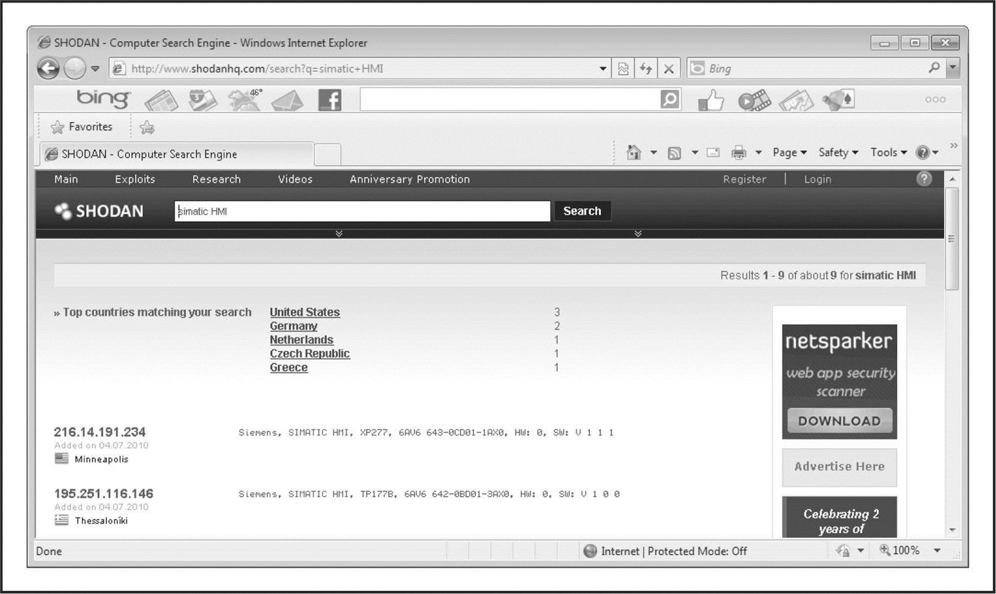Click the SHODAN logo
Viewport: 996px width, 594px height.
tap(99, 211)
